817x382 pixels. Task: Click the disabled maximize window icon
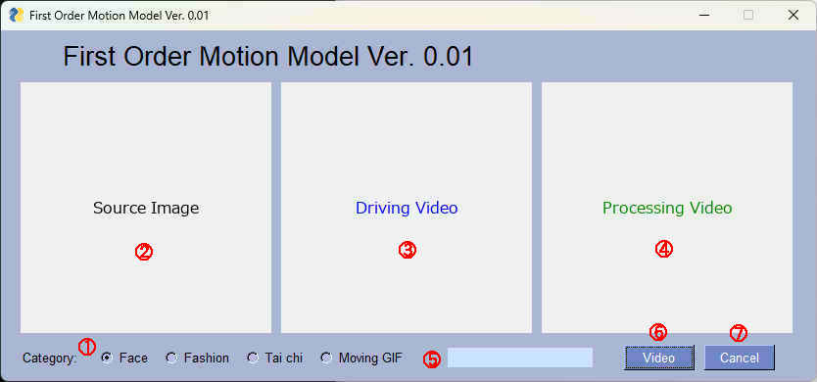(x=748, y=15)
